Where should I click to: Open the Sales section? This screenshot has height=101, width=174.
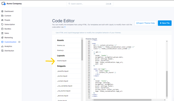[7, 33]
